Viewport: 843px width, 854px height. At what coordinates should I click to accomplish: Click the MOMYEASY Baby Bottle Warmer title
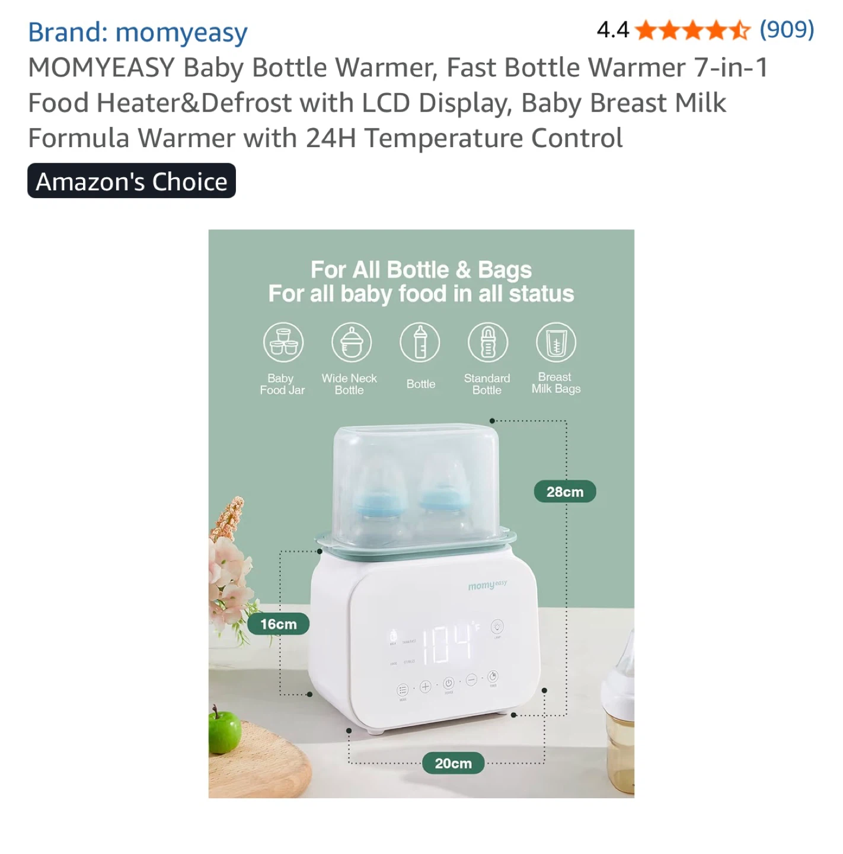[x=398, y=103]
